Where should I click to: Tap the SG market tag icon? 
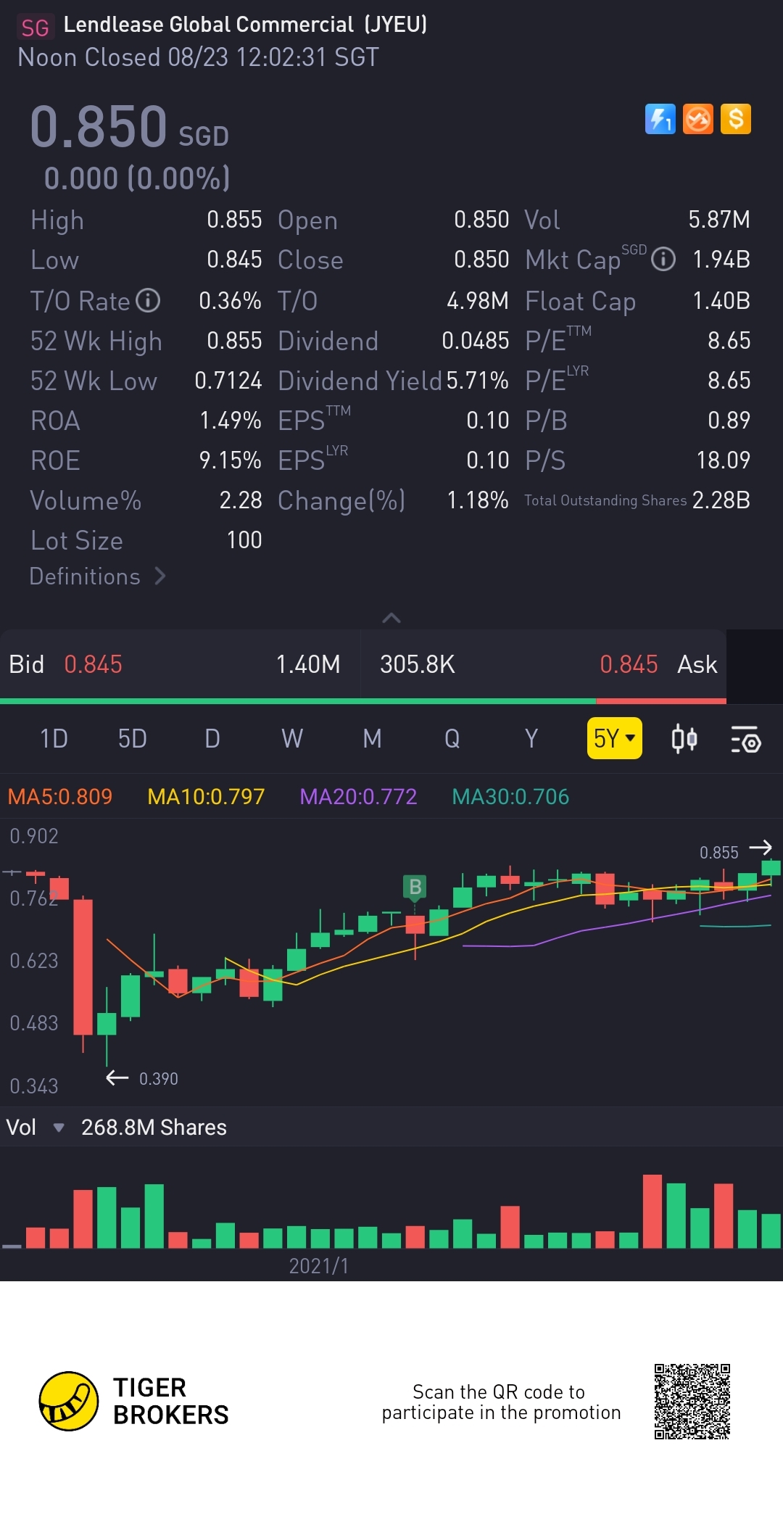tap(35, 28)
